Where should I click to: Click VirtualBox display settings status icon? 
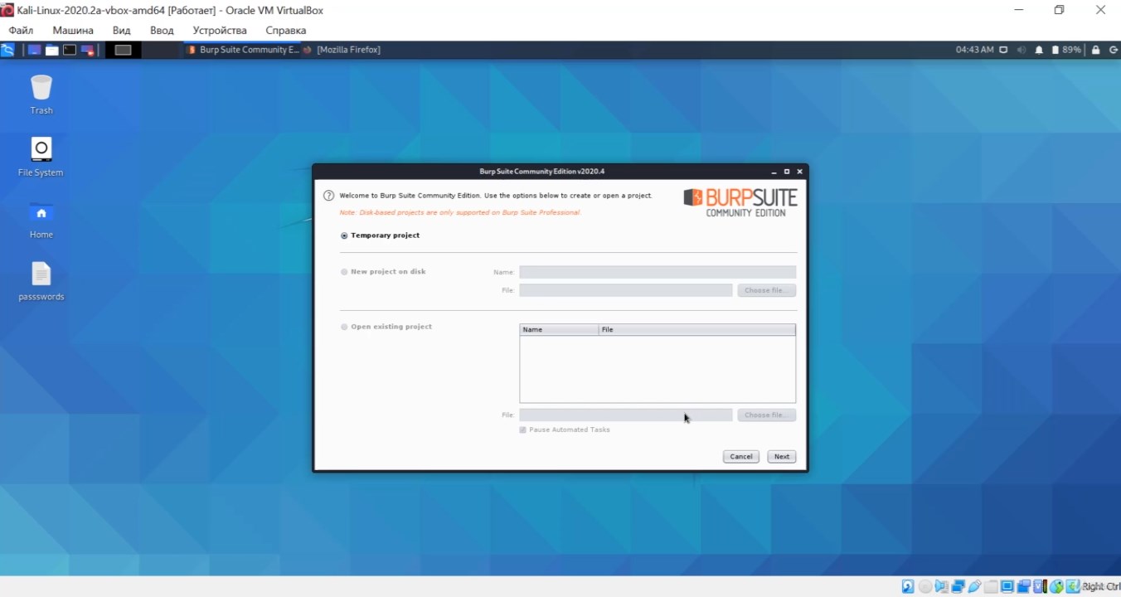coord(1007,587)
